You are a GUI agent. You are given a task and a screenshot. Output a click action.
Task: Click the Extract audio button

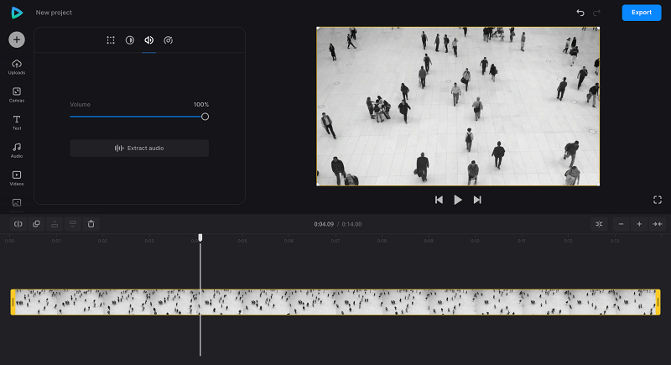[x=139, y=148]
